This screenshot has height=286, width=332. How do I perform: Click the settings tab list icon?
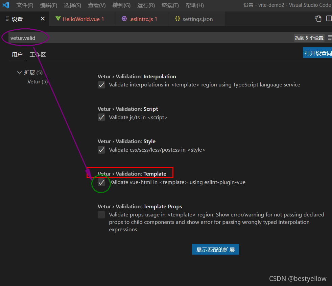7,19
